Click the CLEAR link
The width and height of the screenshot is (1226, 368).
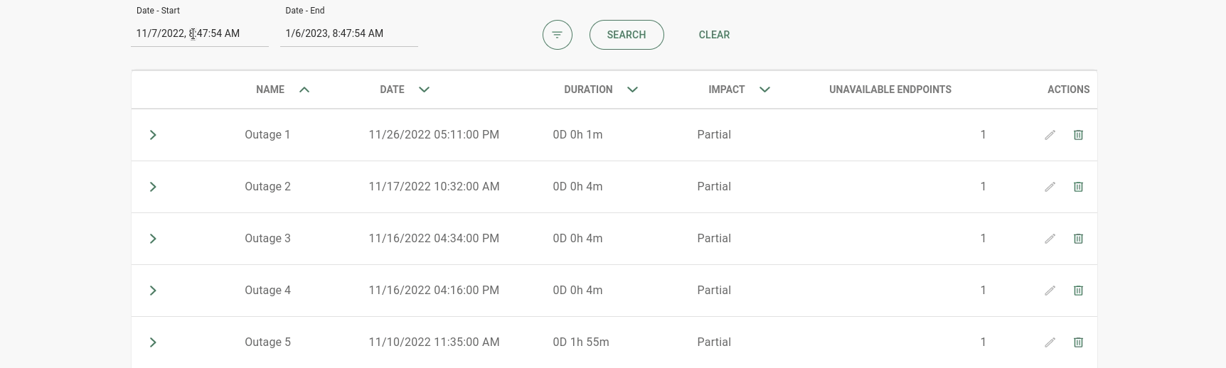coord(714,35)
